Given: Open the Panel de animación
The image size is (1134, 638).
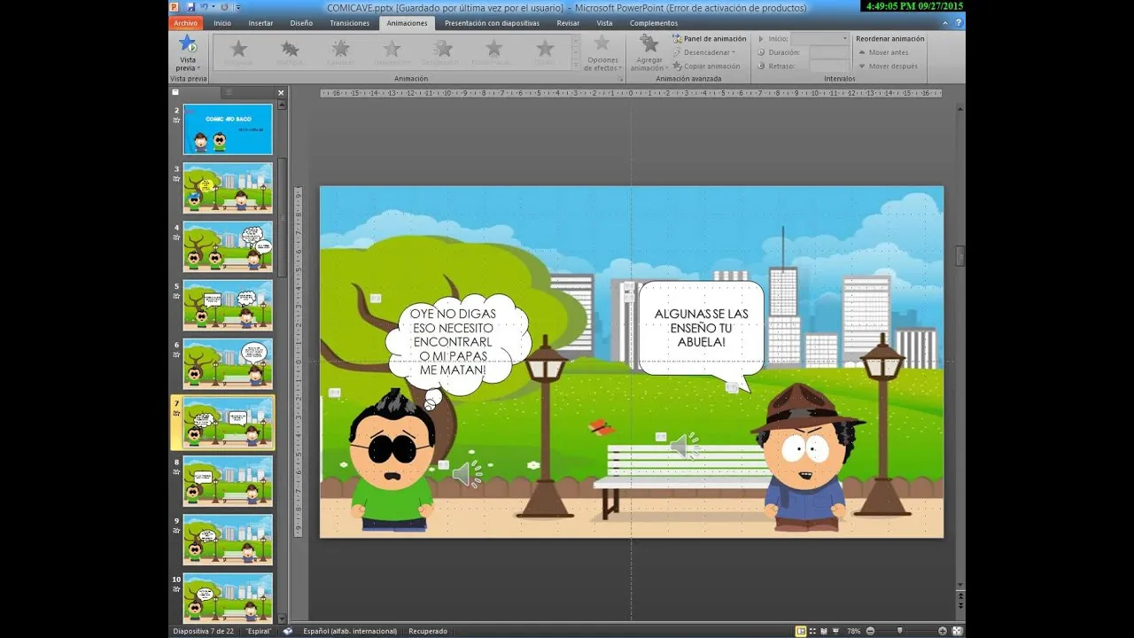Looking at the screenshot, I should coord(709,39).
